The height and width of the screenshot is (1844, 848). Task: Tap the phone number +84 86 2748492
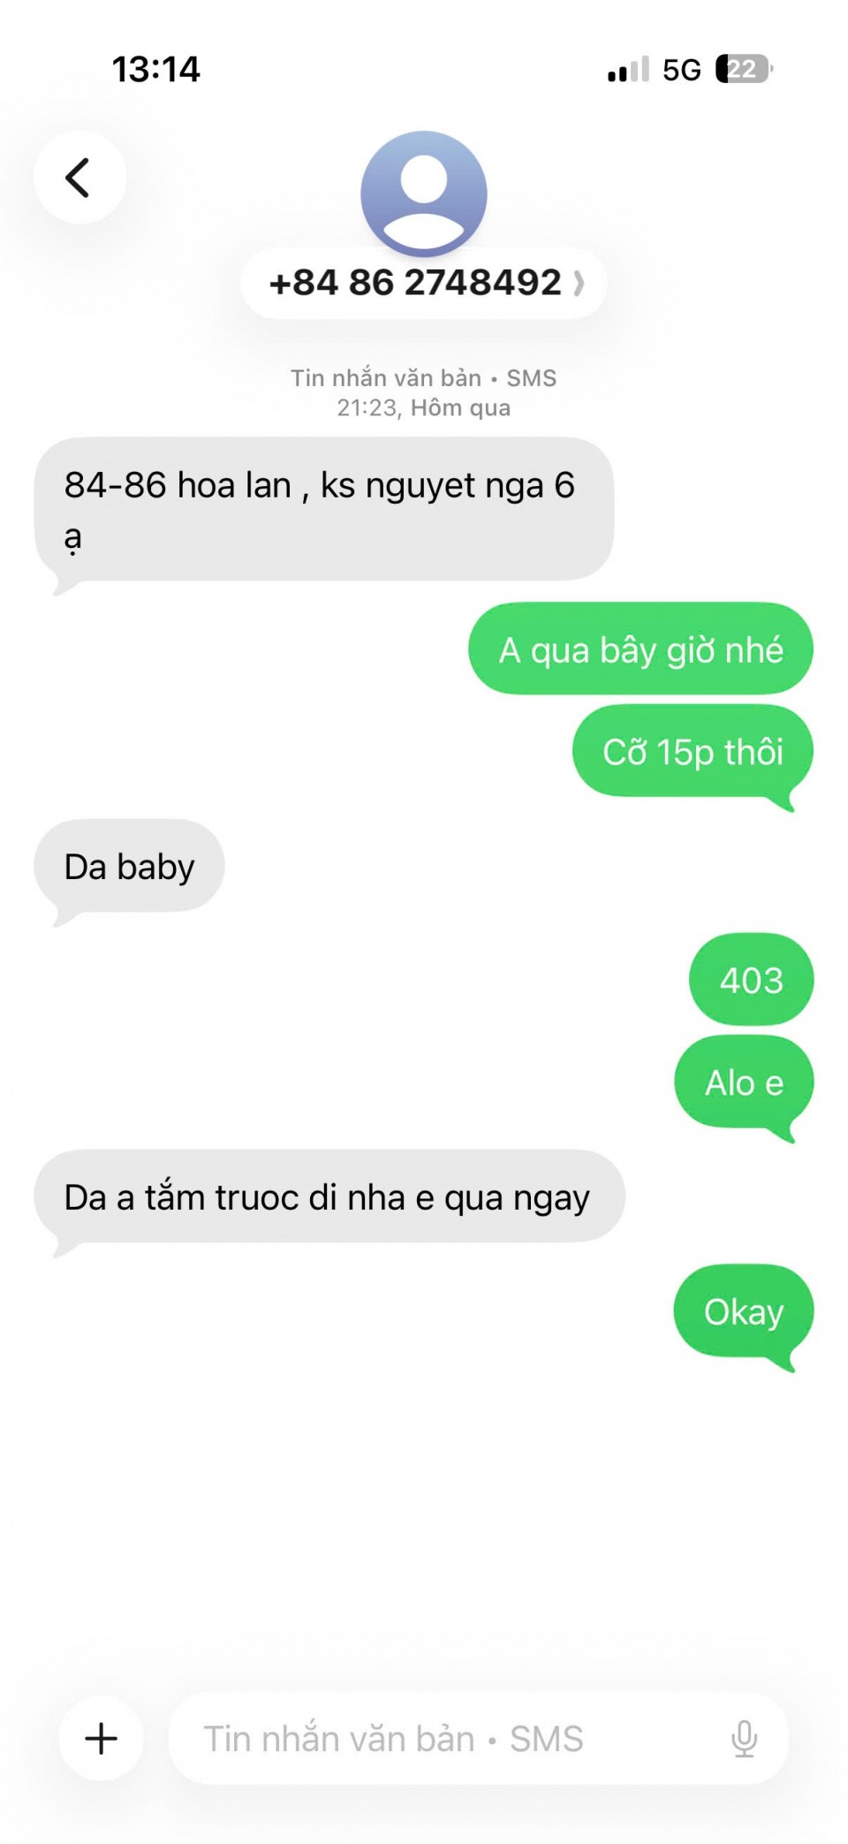[x=415, y=283]
